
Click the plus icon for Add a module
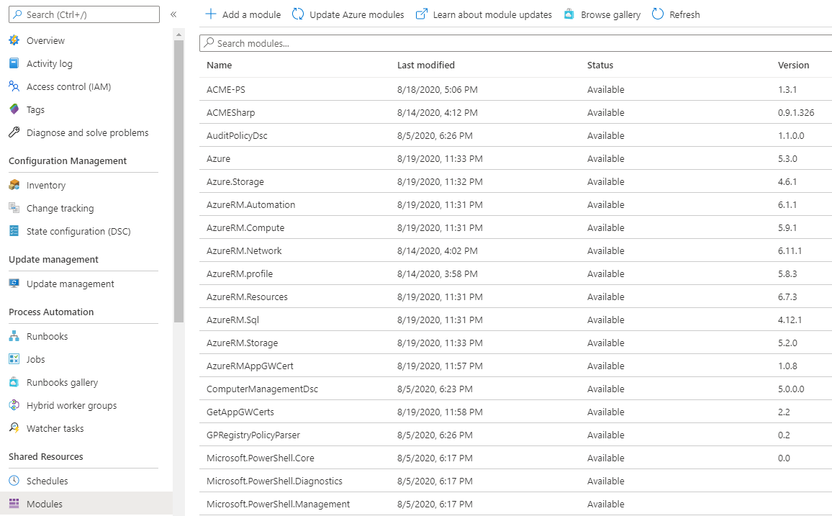211,14
